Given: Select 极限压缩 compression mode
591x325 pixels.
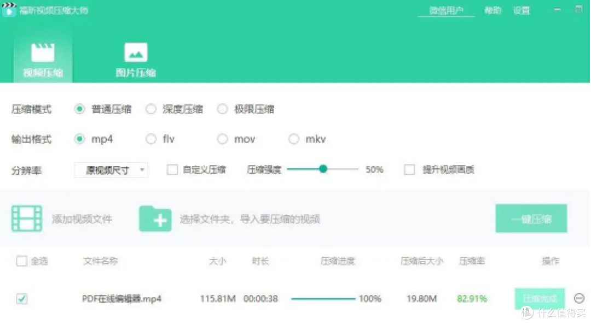Looking at the screenshot, I should 222,109.
